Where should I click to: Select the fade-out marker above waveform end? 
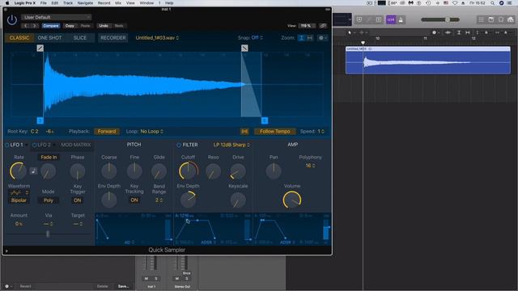point(244,48)
